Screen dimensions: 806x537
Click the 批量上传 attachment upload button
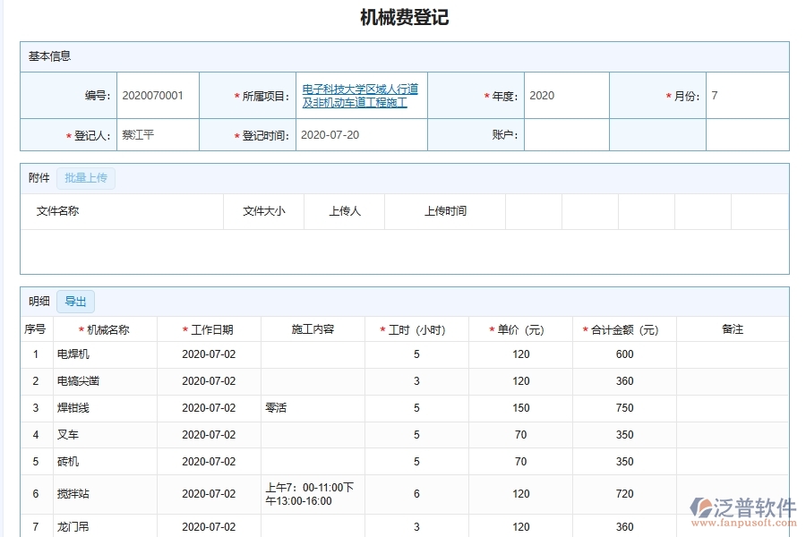tap(86, 178)
